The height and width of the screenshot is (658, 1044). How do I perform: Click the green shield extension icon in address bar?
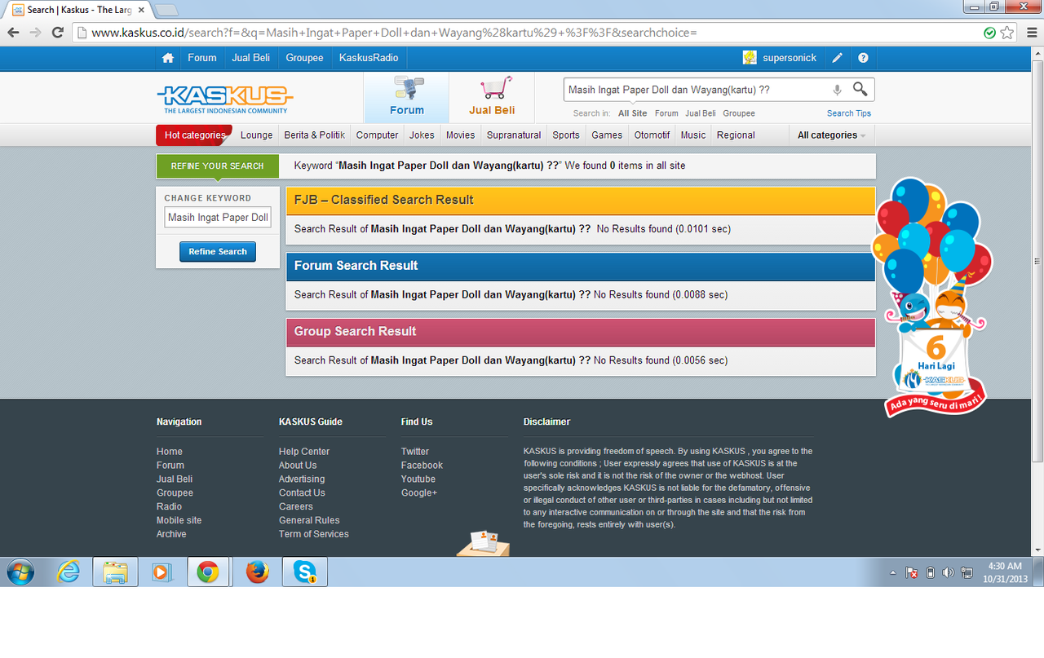pos(989,33)
